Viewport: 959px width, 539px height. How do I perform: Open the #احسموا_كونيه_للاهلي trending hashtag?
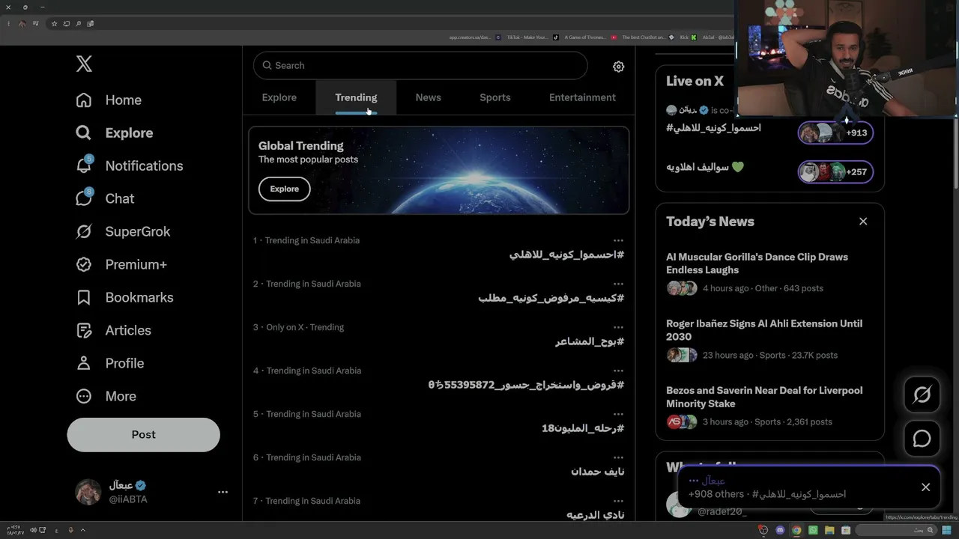[x=566, y=255]
